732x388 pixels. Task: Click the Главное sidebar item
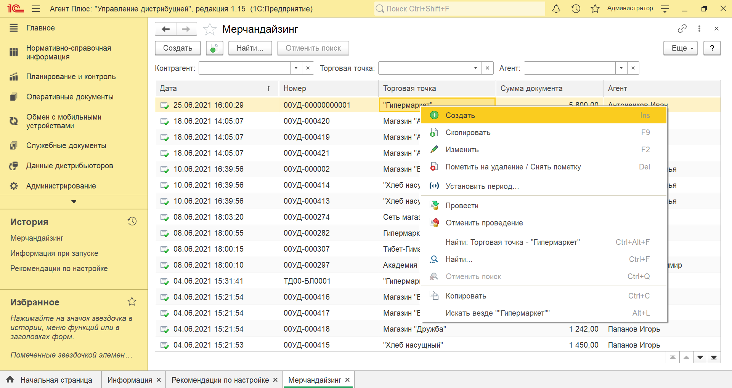[74, 28]
